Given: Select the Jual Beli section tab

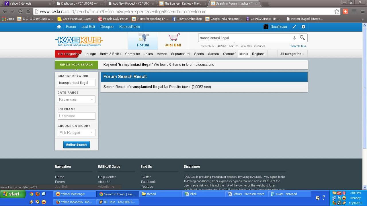Looking at the screenshot, I should 173,41.
